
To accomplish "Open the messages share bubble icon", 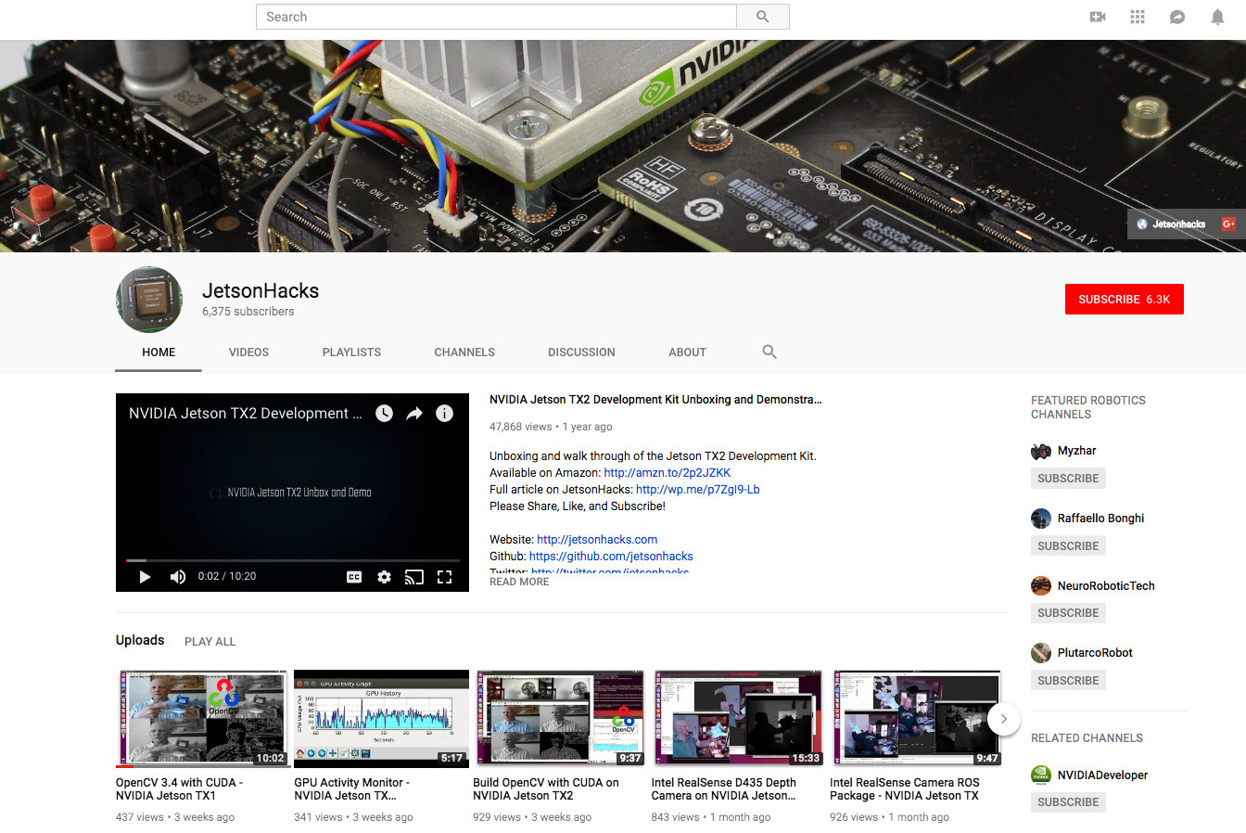I will tap(1177, 17).
